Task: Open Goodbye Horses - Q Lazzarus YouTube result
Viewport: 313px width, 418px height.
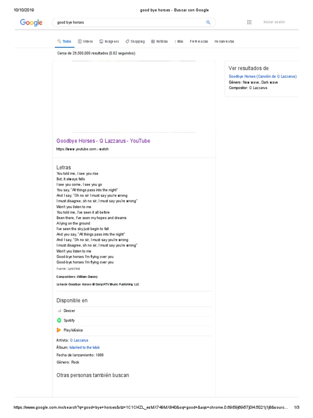Action: tap(103, 141)
